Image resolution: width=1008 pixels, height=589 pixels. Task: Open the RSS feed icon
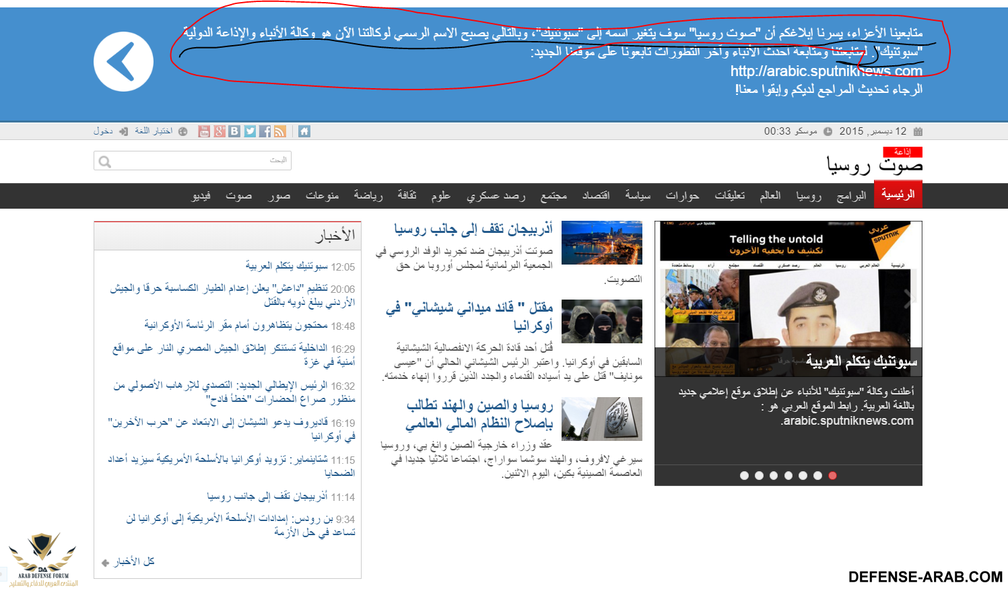pos(280,131)
